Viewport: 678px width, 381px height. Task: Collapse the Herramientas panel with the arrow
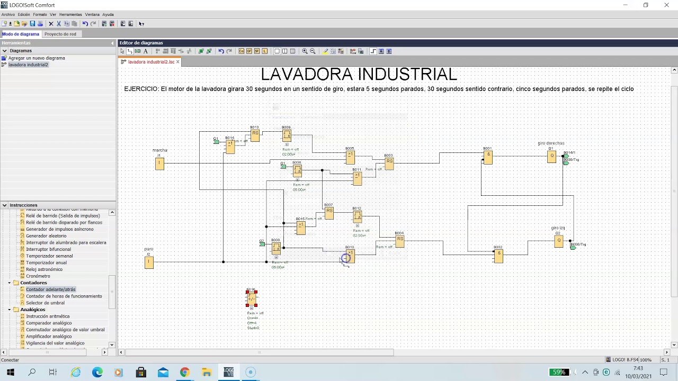click(x=112, y=43)
